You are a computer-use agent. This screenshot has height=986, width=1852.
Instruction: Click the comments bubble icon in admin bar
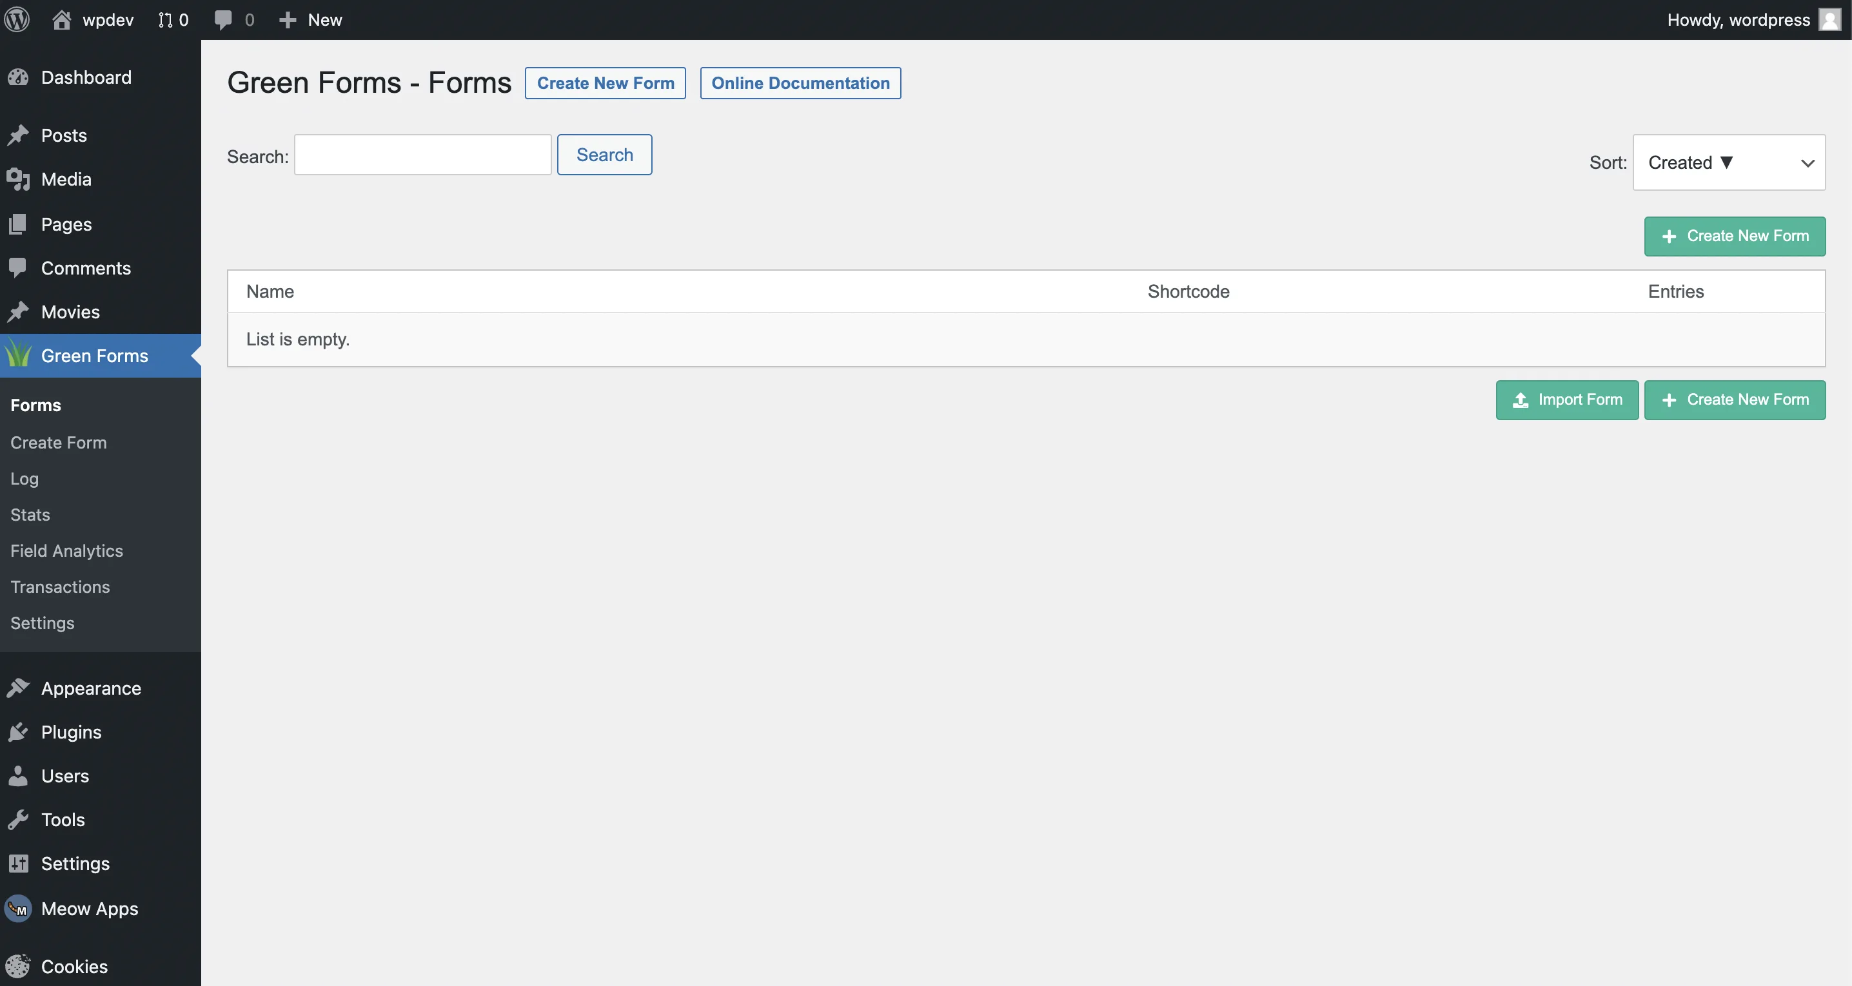(223, 19)
